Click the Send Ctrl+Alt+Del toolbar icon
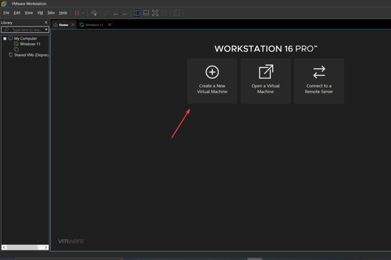 tap(94, 13)
